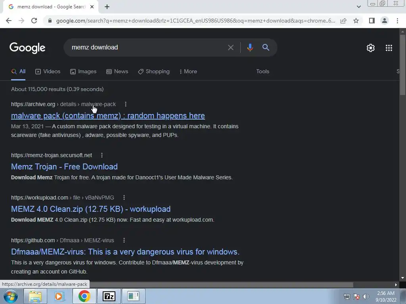Open MEMZ 4.0 Clean.zip workupload result
This screenshot has width=406, height=304.
[x=91, y=209]
